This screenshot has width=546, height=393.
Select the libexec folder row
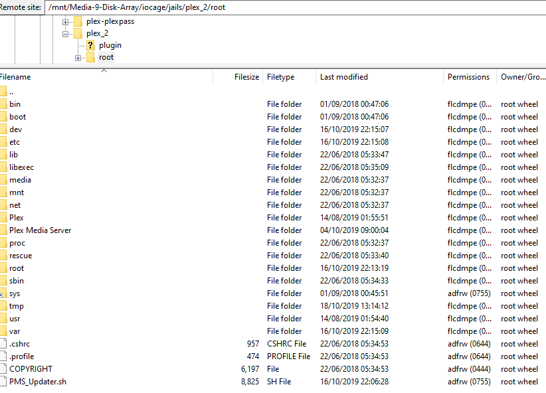273,167
